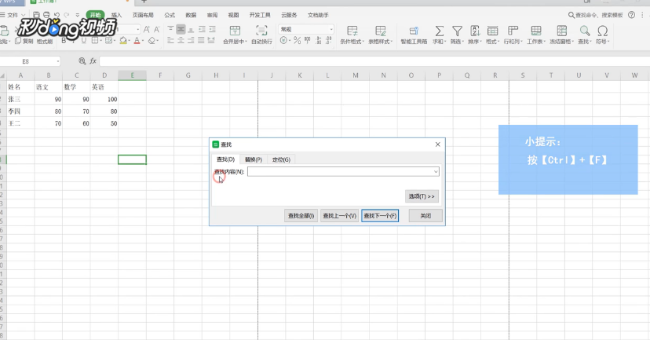650x340 pixels.
Task: Expand the Find what (查找内容) combo dropdown
Action: [436, 172]
